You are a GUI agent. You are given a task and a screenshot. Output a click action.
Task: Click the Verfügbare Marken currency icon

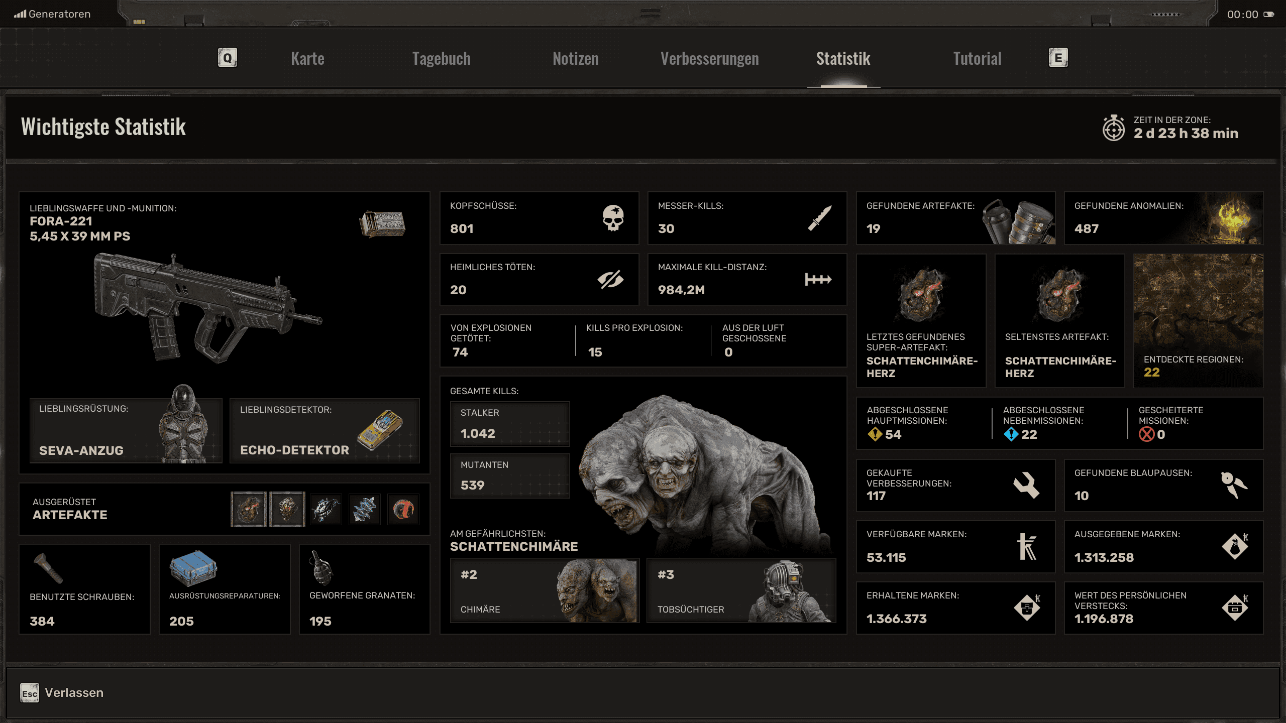point(1027,546)
